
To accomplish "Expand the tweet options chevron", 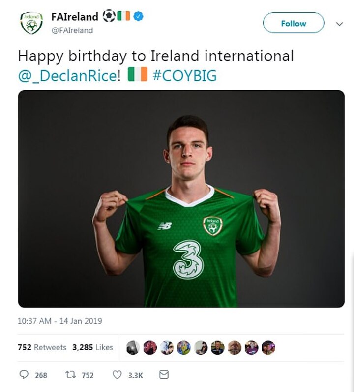I will click(339, 24).
